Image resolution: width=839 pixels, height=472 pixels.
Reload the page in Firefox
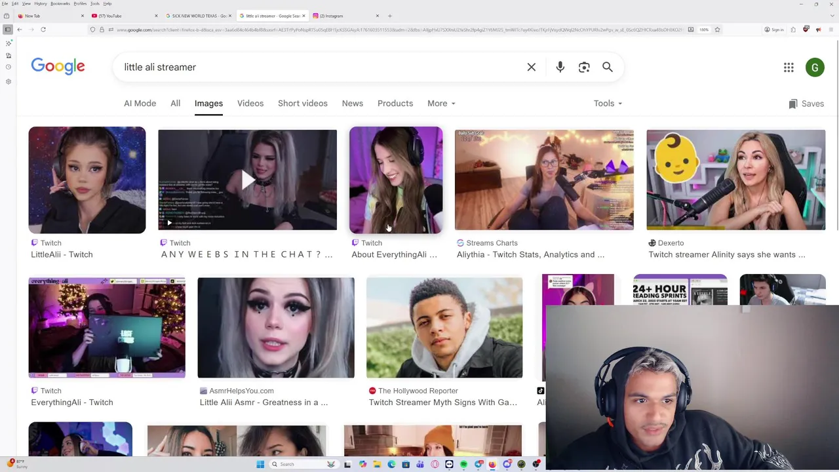[x=43, y=29]
